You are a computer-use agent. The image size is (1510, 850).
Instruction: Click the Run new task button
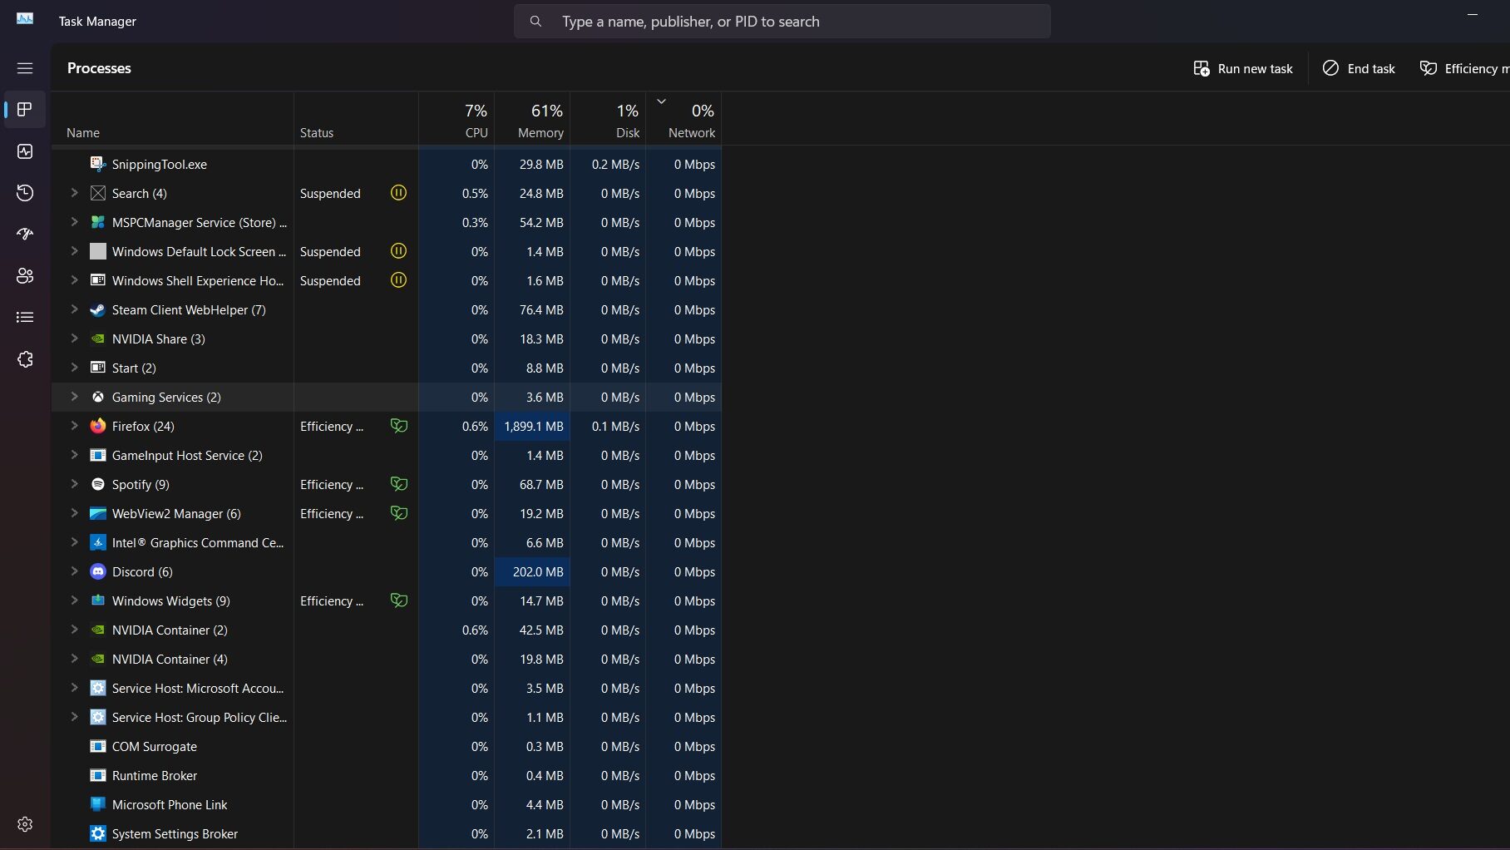pos(1243,68)
